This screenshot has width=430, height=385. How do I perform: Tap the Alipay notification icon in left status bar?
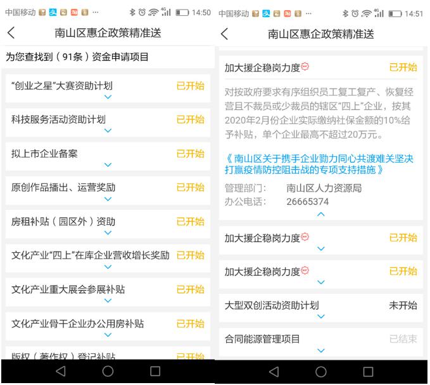[x=53, y=12]
